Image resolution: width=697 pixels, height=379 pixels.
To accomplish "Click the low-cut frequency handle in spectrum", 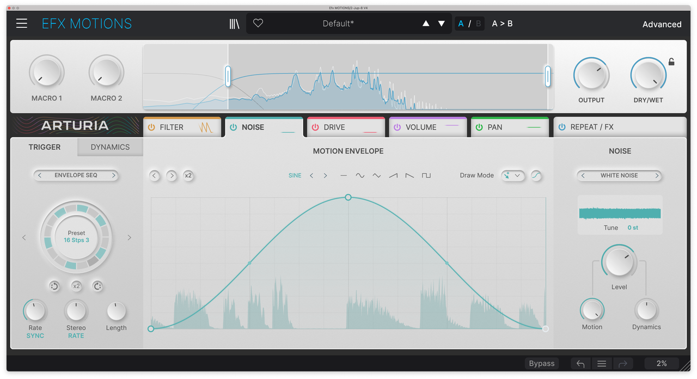I will [x=228, y=76].
